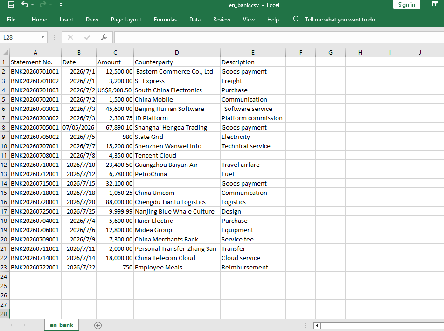444x331 pixels.
Task: Open the Customize Quick Access Toolbar dropdown
Action: point(61,5)
